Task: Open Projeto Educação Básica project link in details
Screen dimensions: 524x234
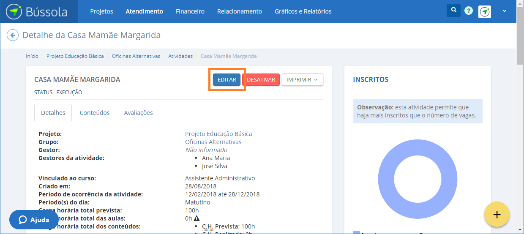Action: coord(218,134)
